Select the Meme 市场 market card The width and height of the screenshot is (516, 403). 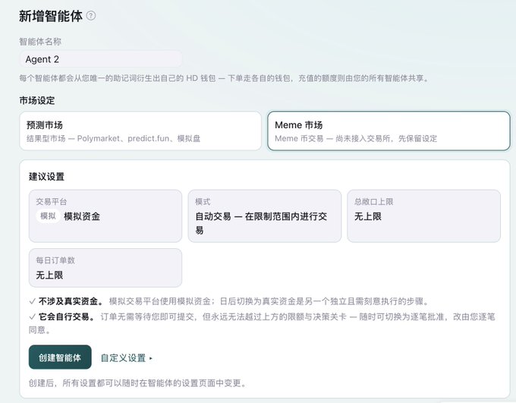tap(389, 131)
